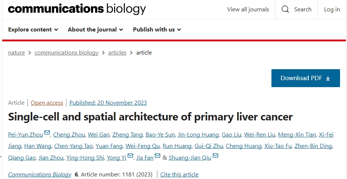Open View all journals
This screenshot has height=179, width=347.
click(x=248, y=10)
